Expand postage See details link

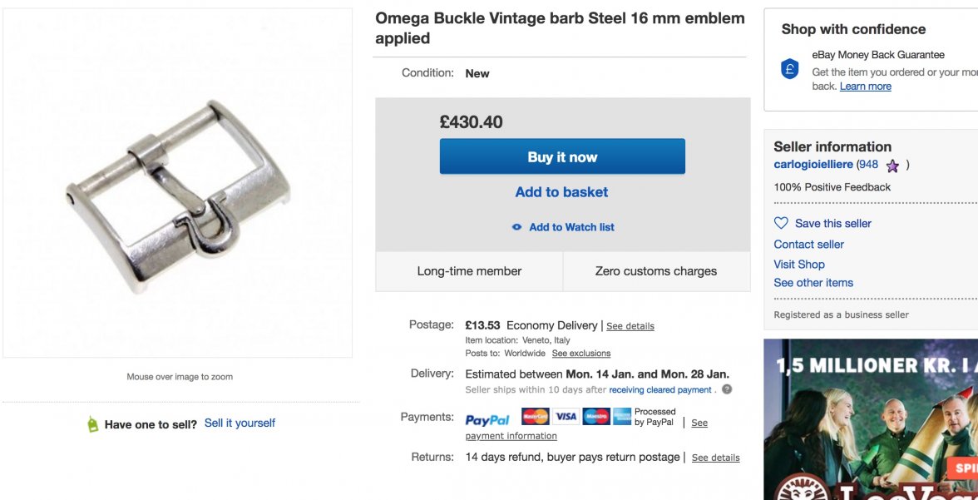pyautogui.click(x=630, y=326)
